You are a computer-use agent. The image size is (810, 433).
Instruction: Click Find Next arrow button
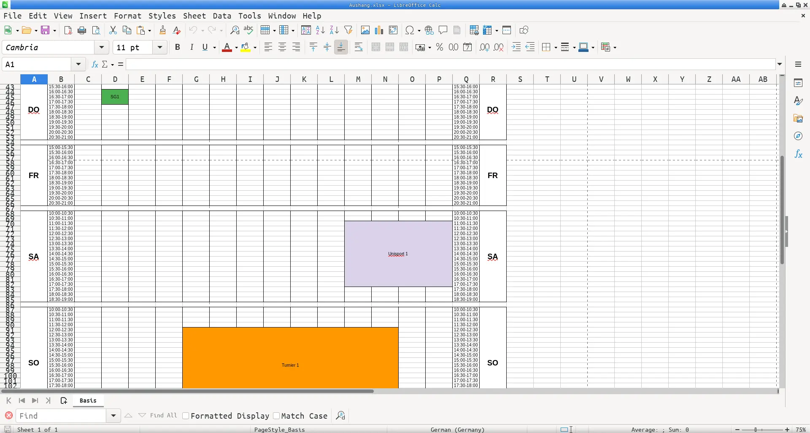pos(142,416)
